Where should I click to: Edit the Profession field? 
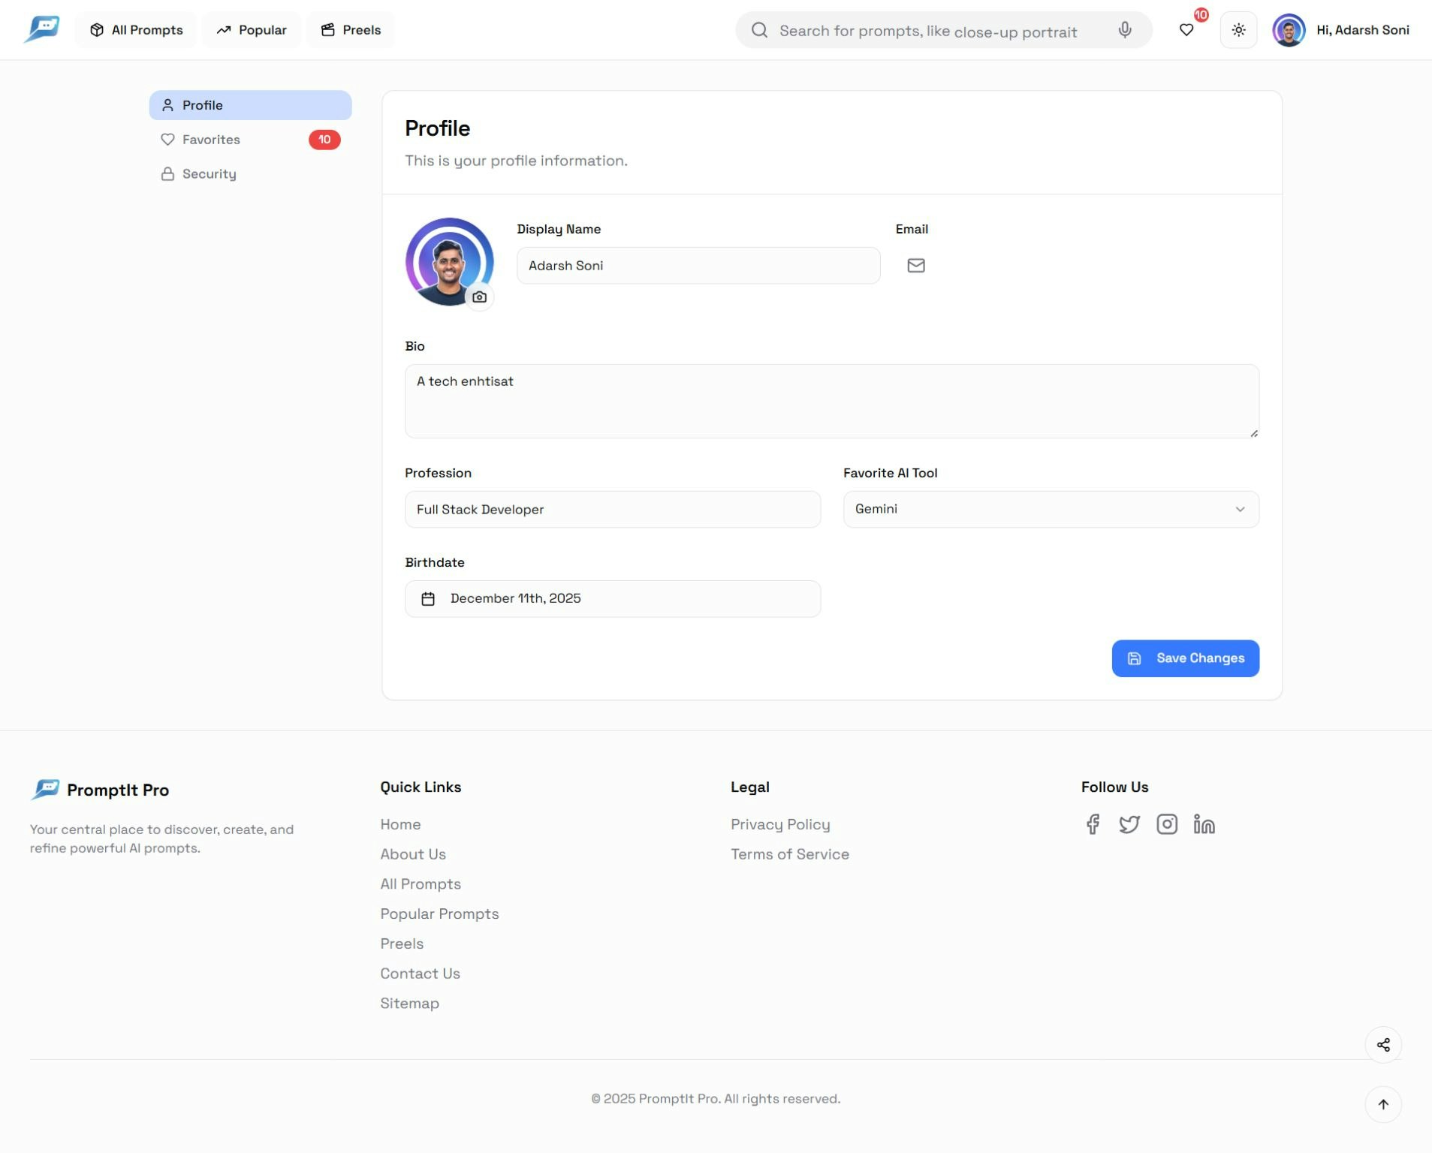pyautogui.click(x=613, y=510)
